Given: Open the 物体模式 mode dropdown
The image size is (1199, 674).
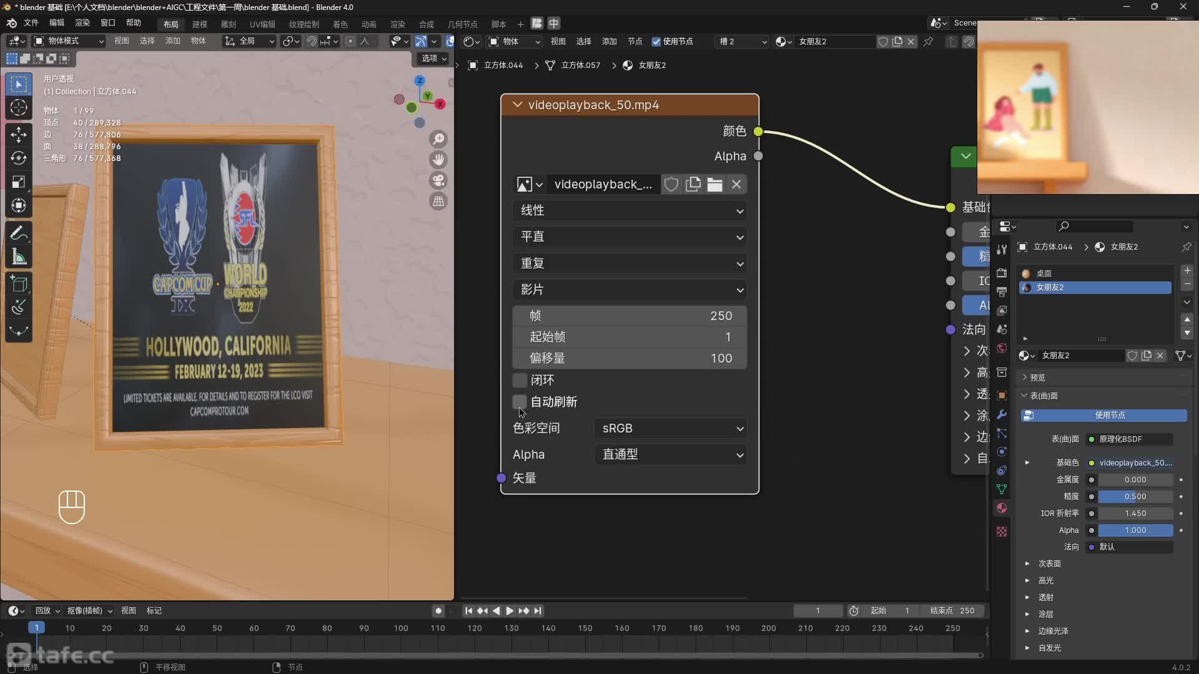Looking at the screenshot, I should click(69, 41).
